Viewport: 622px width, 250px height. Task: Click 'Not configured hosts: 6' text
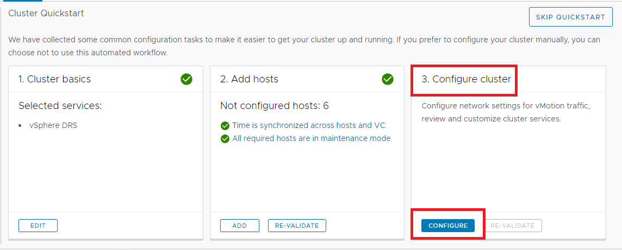click(274, 106)
